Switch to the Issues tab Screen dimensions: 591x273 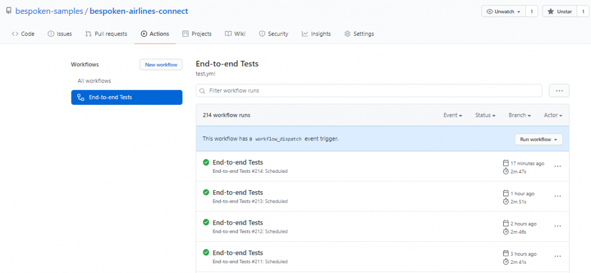coord(59,34)
